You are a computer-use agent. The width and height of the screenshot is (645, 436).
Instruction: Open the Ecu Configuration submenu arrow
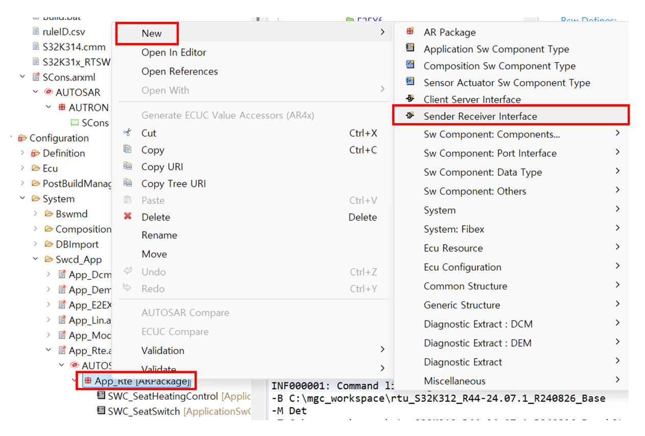point(617,267)
